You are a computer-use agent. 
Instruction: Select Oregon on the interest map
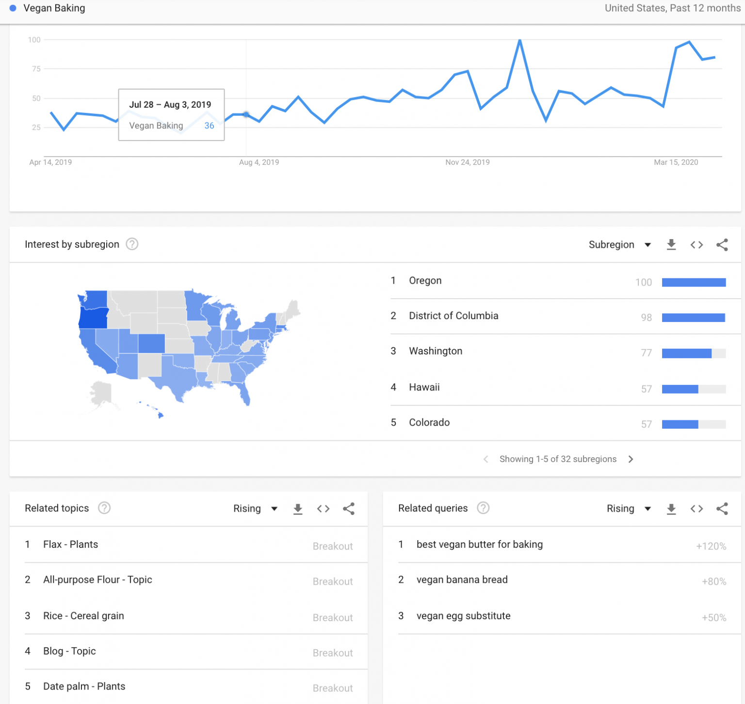click(93, 318)
